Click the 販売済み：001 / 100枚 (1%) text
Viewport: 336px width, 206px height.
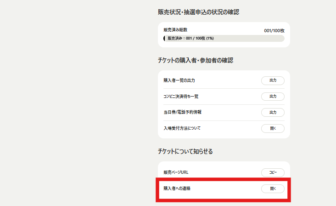[x=190, y=39]
